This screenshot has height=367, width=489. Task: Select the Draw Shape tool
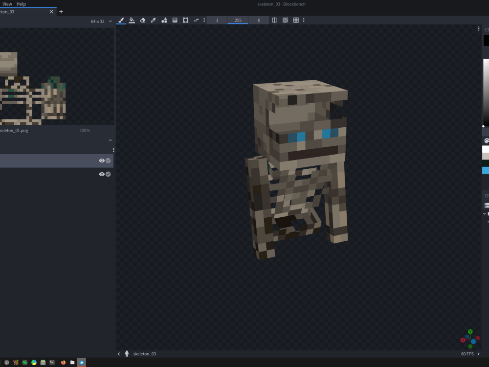pos(164,20)
